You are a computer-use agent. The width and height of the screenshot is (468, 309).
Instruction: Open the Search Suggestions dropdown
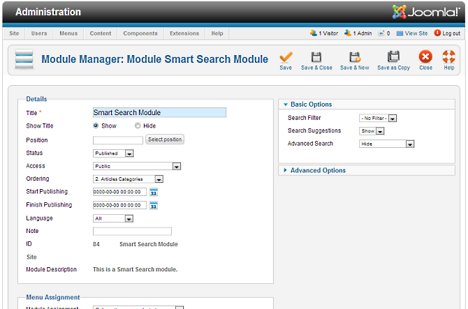click(372, 131)
